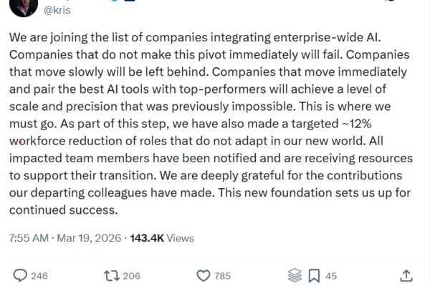The width and height of the screenshot is (430, 286).
Task: Open the 143.4K view count
Action: (x=146, y=238)
